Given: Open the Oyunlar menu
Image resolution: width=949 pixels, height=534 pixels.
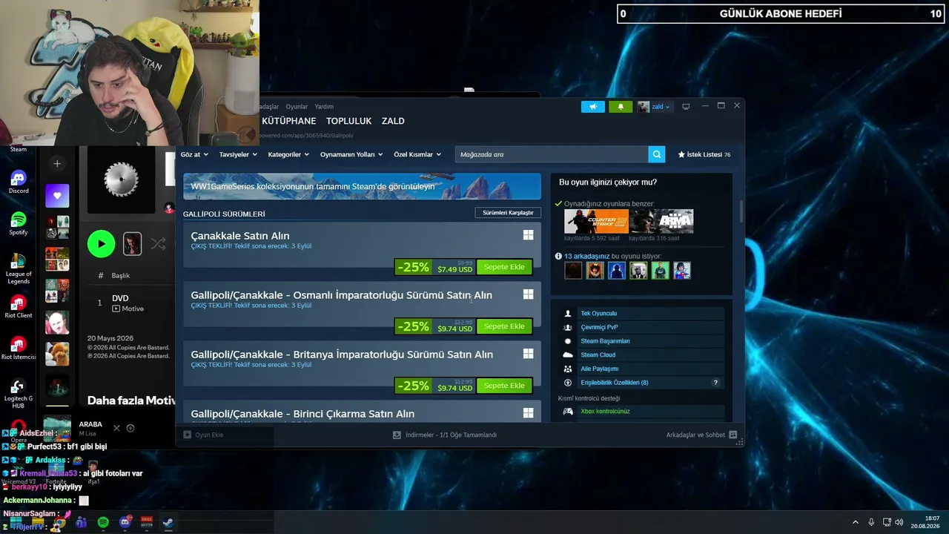Looking at the screenshot, I should coord(297,107).
